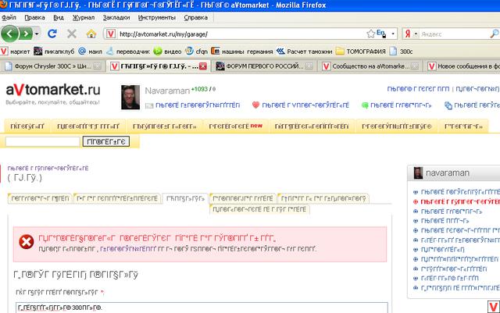Open the пикапклуб bookmark
Image resolution: width=500 pixels, height=313 pixels.
click(54, 52)
